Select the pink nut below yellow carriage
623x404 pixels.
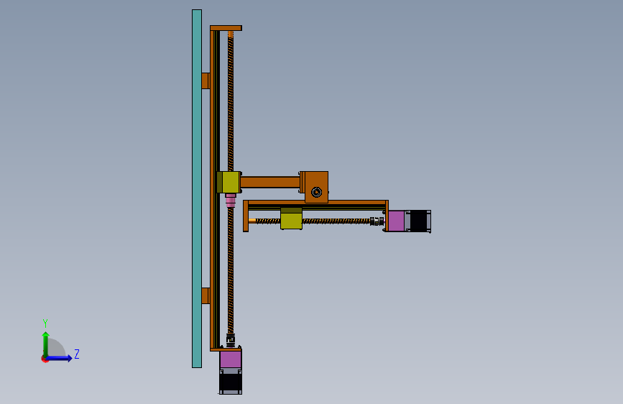(231, 201)
